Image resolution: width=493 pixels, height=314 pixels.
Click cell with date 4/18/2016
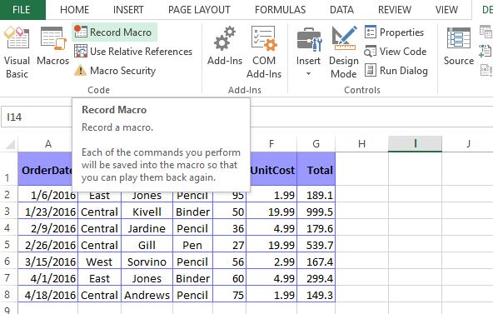pyautogui.click(x=48, y=295)
